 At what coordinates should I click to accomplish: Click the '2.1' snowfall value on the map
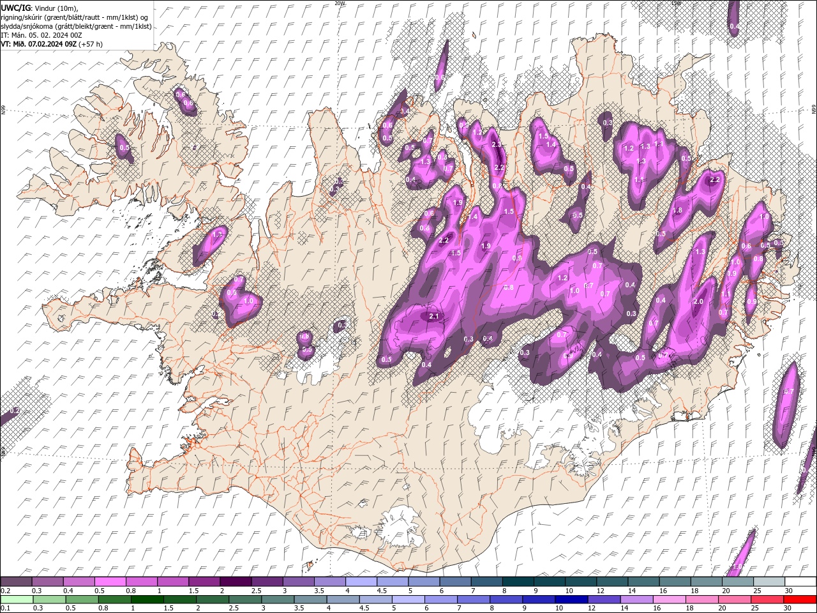coord(435,316)
